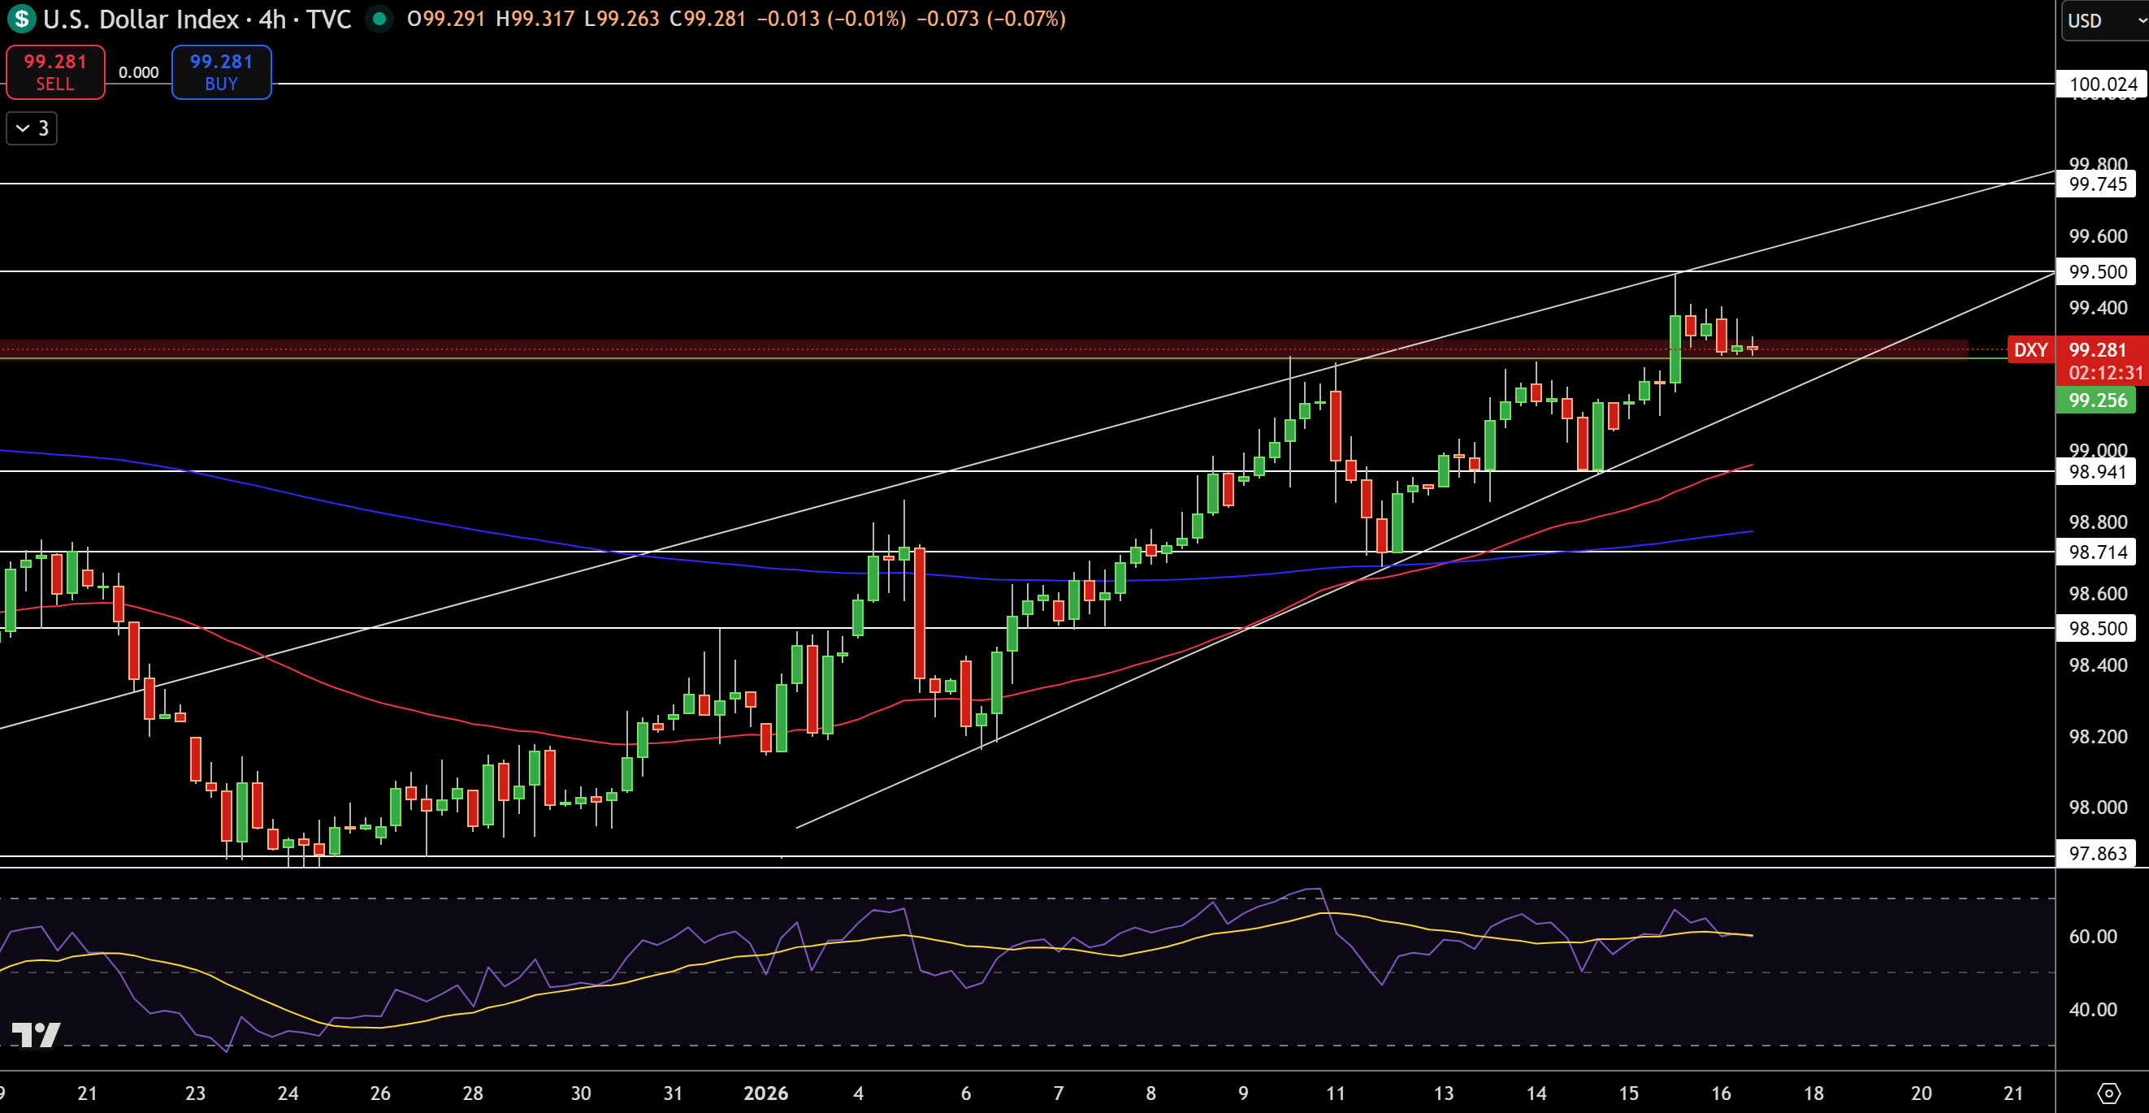2149x1113 pixels.
Task: Click the 40.00 RSI scale label
Action: point(2092,1010)
